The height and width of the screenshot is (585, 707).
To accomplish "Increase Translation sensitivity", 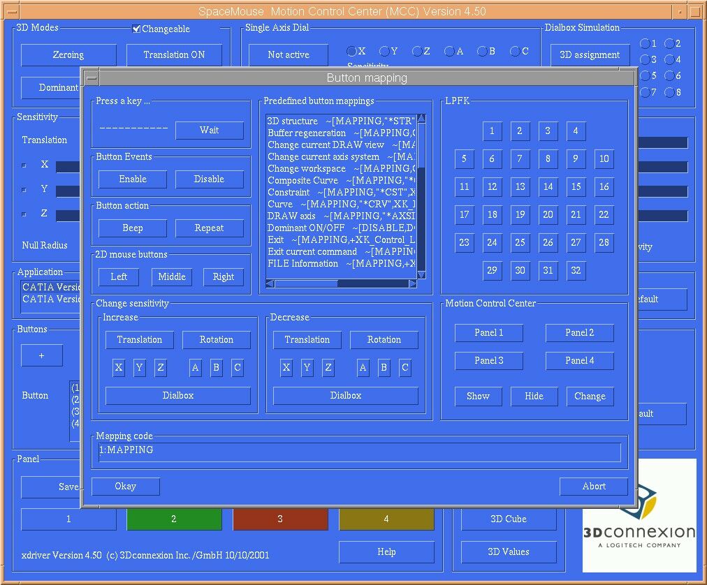I will [139, 339].
